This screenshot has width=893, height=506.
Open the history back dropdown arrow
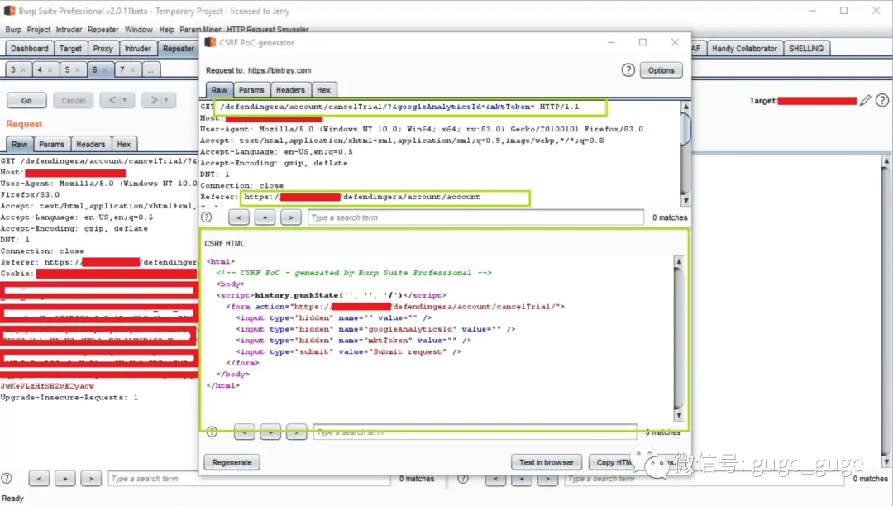125,100
